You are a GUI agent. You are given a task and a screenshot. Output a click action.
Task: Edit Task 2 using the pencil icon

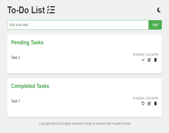point(149,60)
